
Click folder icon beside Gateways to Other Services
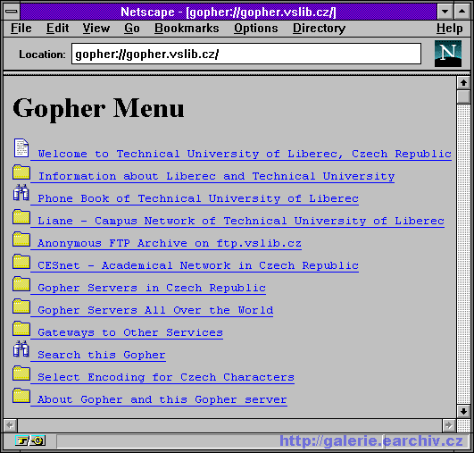(x=21, y=328)
